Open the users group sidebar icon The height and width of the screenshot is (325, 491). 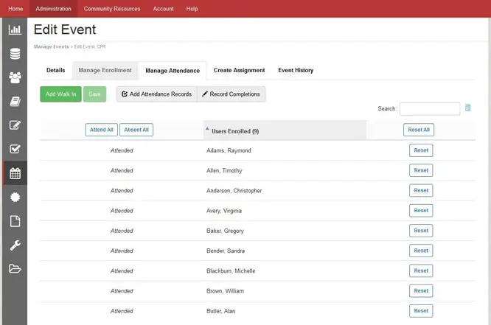pyautogui.click(x=14, y=77)
